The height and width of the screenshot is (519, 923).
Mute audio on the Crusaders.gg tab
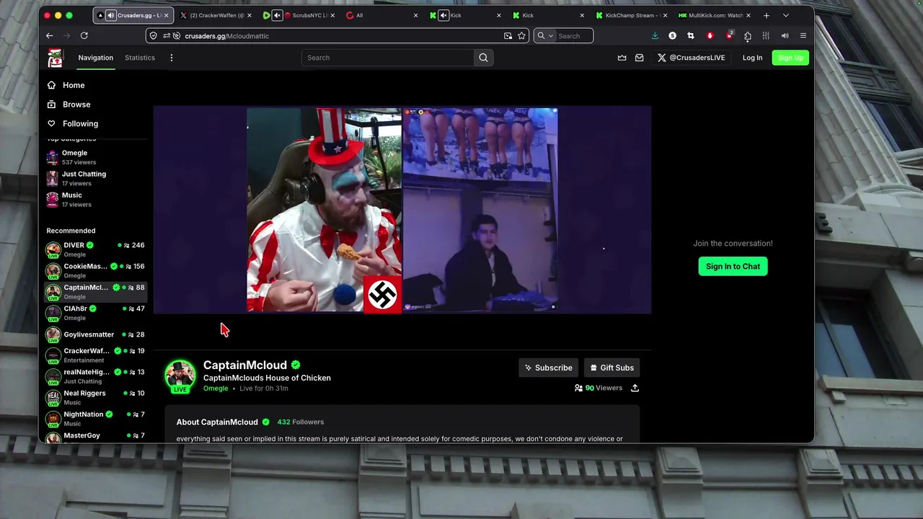coord(111,15)
